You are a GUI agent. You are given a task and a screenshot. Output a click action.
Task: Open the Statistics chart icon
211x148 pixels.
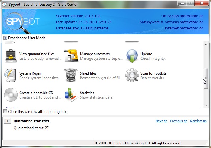point(71,95)
